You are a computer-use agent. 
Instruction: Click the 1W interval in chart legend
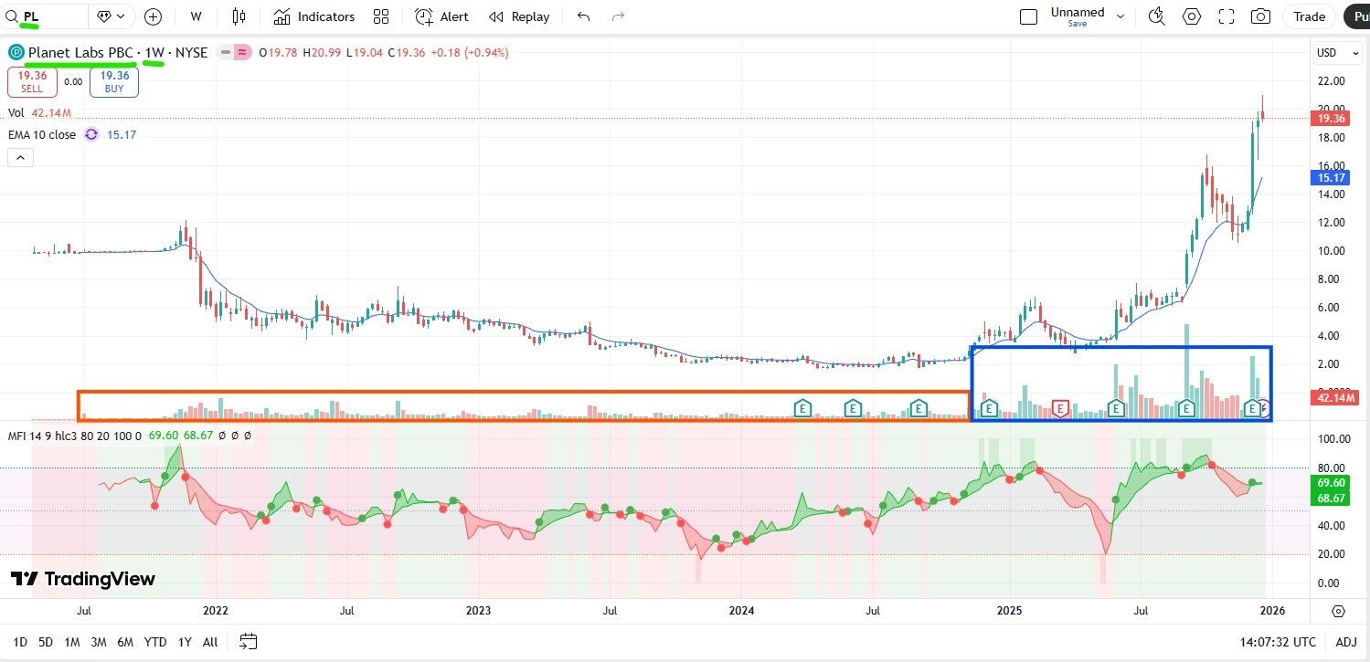point(154,52)
